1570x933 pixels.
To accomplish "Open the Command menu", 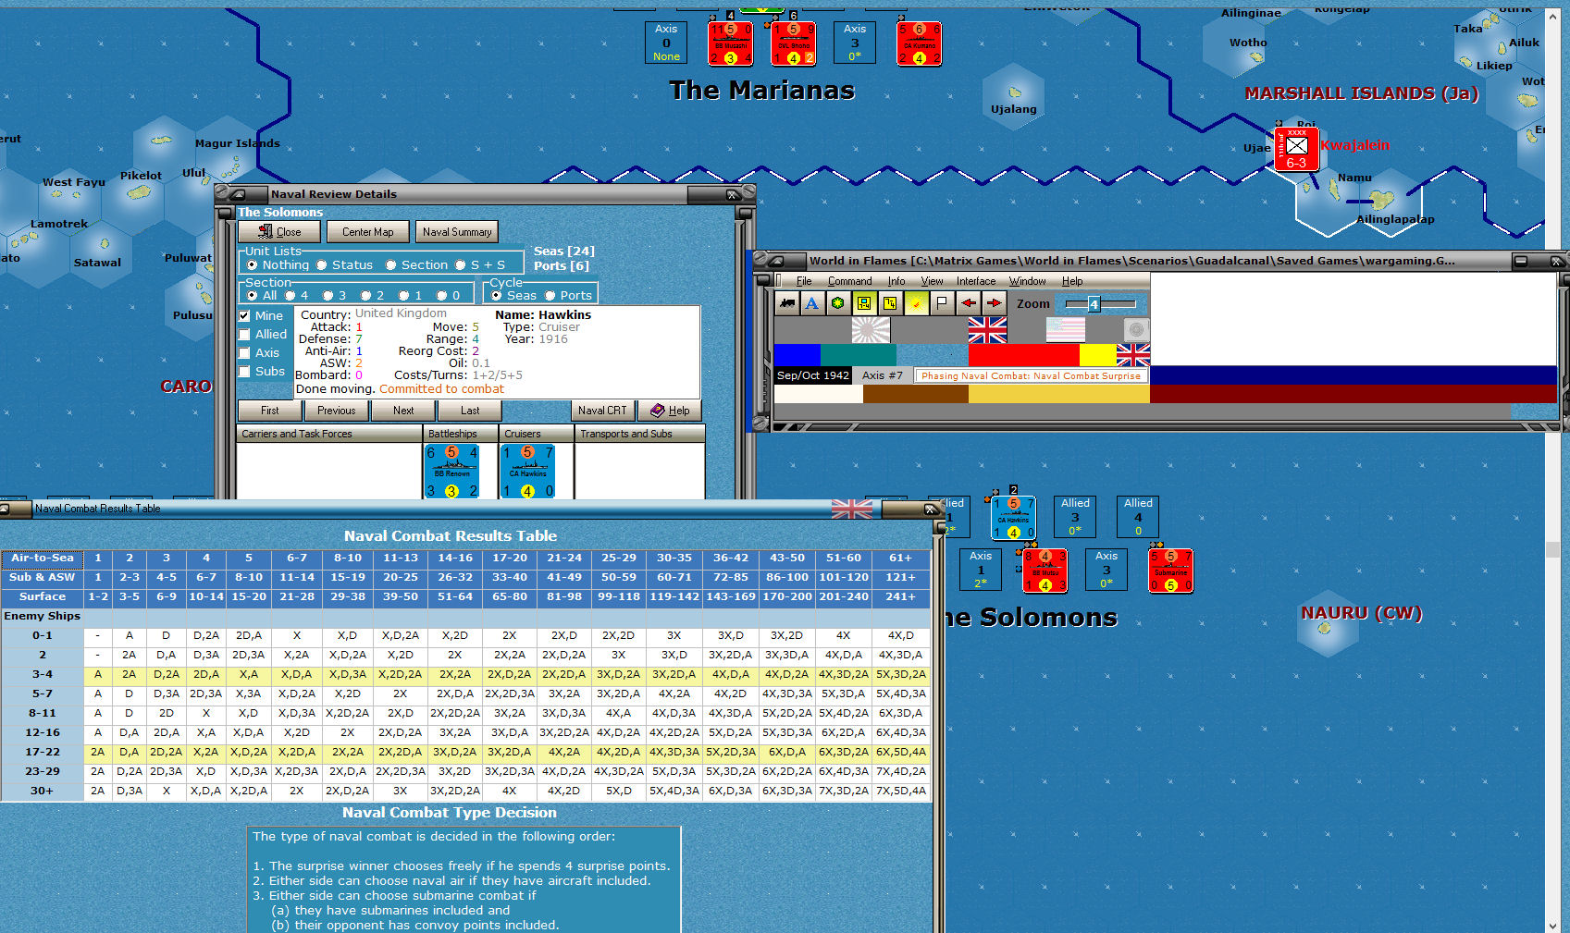I will pos(849,281).
